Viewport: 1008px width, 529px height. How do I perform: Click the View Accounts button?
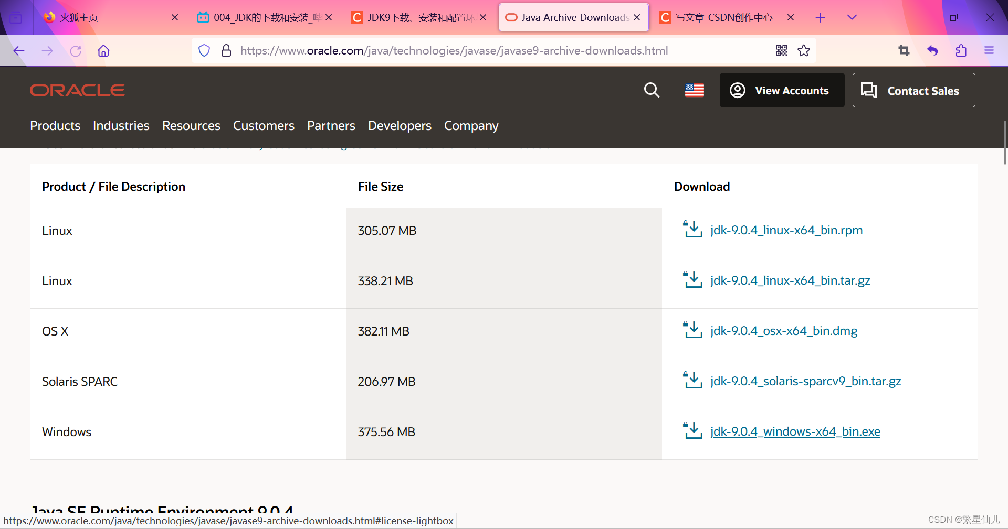coord(782,90)
